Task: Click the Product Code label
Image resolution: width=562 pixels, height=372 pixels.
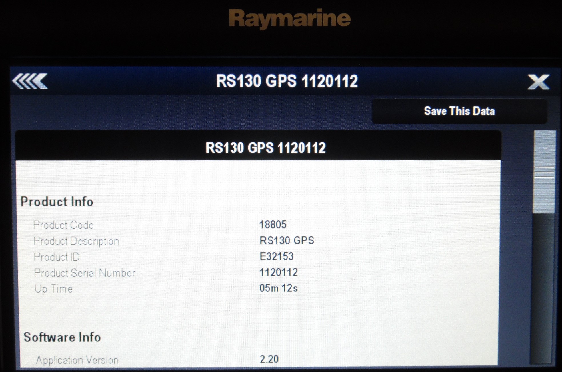Action: click(x=63, y=225)
